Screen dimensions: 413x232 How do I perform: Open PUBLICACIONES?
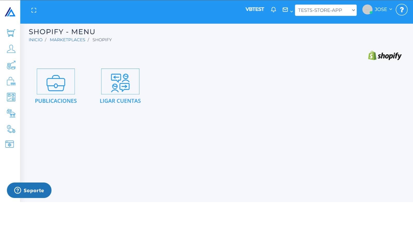56,101
